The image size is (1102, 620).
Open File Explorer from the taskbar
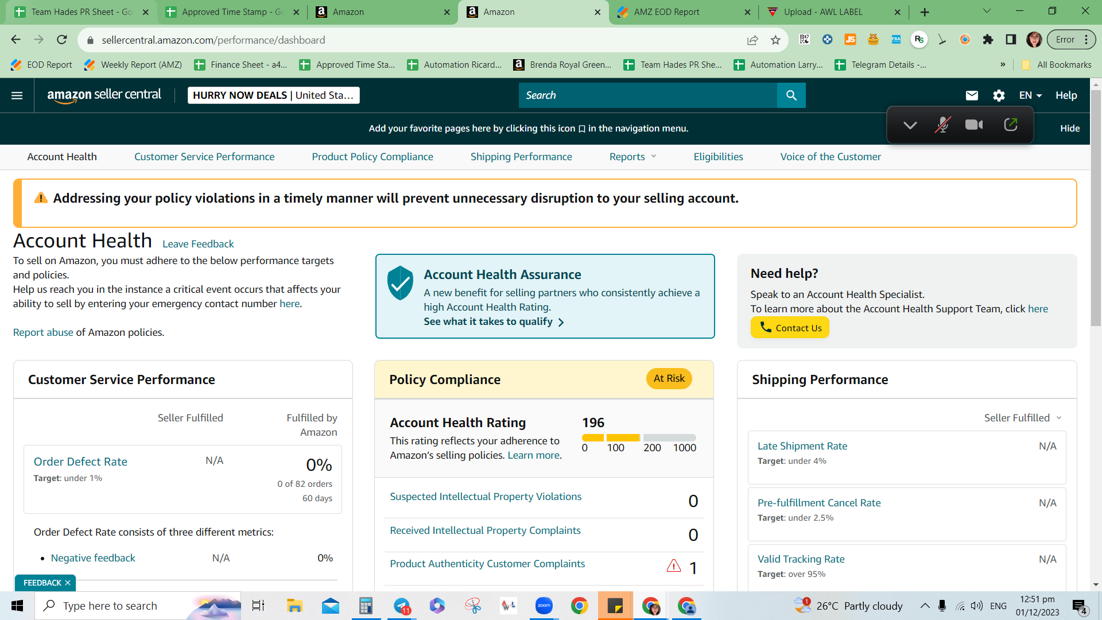click(294, 606)
